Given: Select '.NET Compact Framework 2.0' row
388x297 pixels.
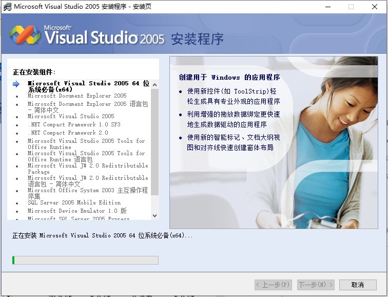Looking at the screenshot, I should 68,133.
